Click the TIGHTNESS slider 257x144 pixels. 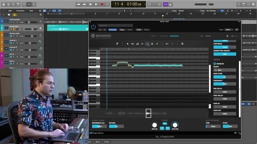(225, 47)
